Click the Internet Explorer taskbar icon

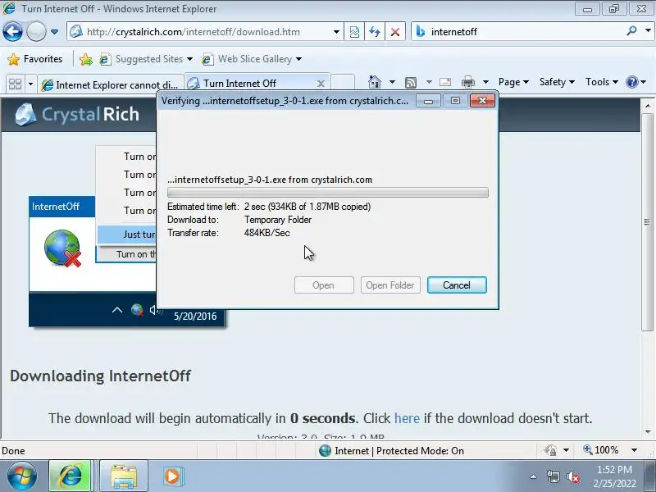click(x=71, y=476)
